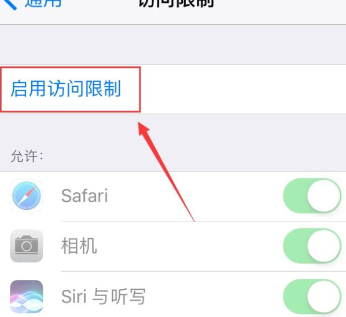This screenshot has height=317, width=346.
Task: Tap the Camera app icon
Action: click(x=27, y=246)
